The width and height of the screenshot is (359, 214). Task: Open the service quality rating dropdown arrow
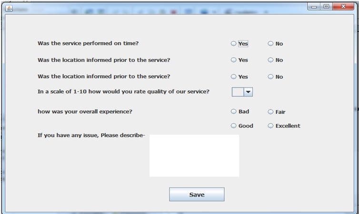248,92
